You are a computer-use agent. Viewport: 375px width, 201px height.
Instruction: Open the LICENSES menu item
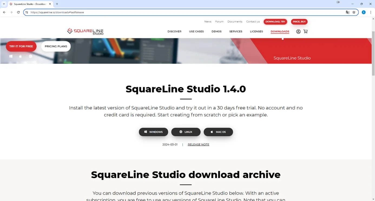(x=256, y=32)
